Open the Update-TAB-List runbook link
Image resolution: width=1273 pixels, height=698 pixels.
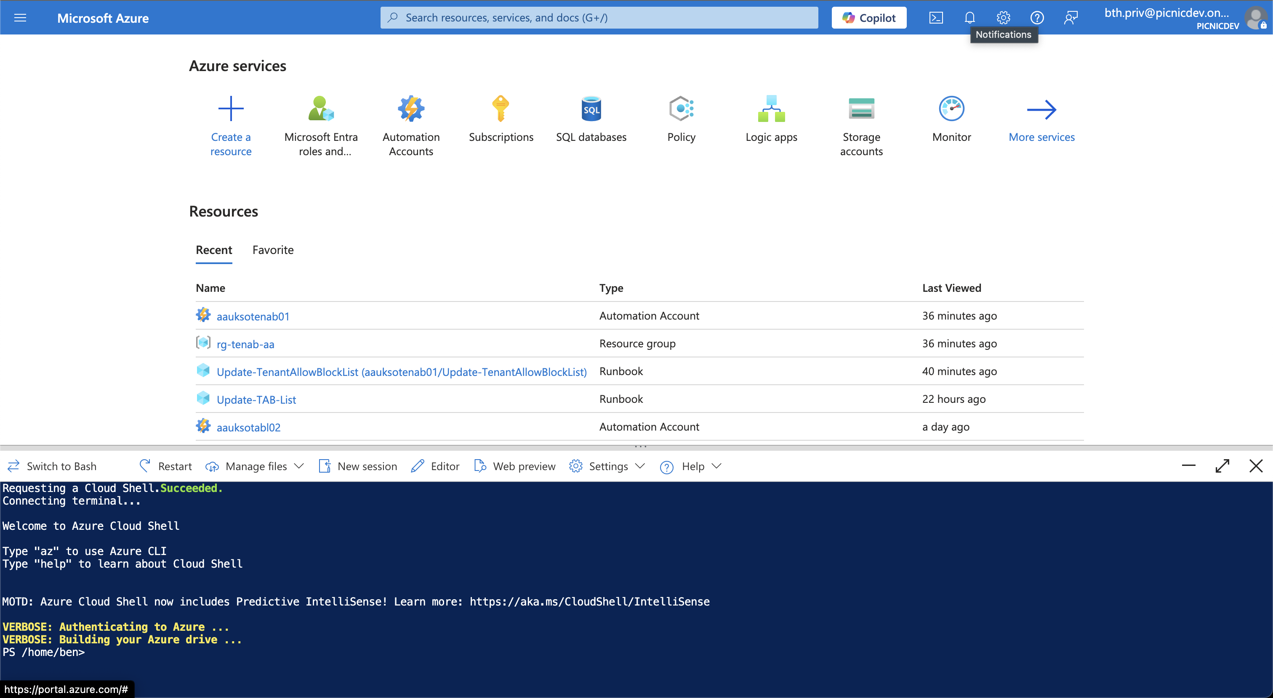256,399
